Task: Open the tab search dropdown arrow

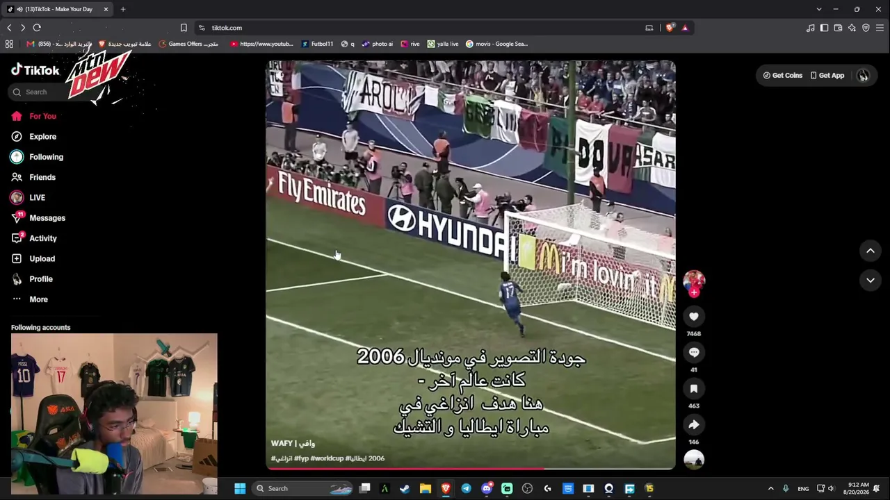Action: click(818, 9)
